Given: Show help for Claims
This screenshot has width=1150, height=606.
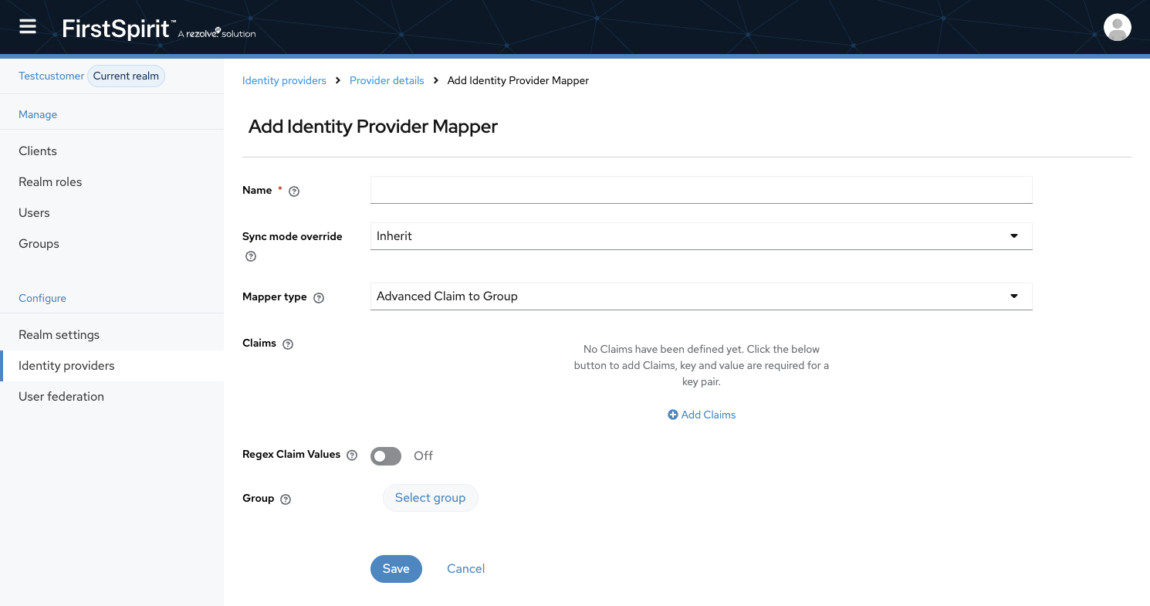Looking at the screenshot, I should pyautogui.click(x=288, y=344).
